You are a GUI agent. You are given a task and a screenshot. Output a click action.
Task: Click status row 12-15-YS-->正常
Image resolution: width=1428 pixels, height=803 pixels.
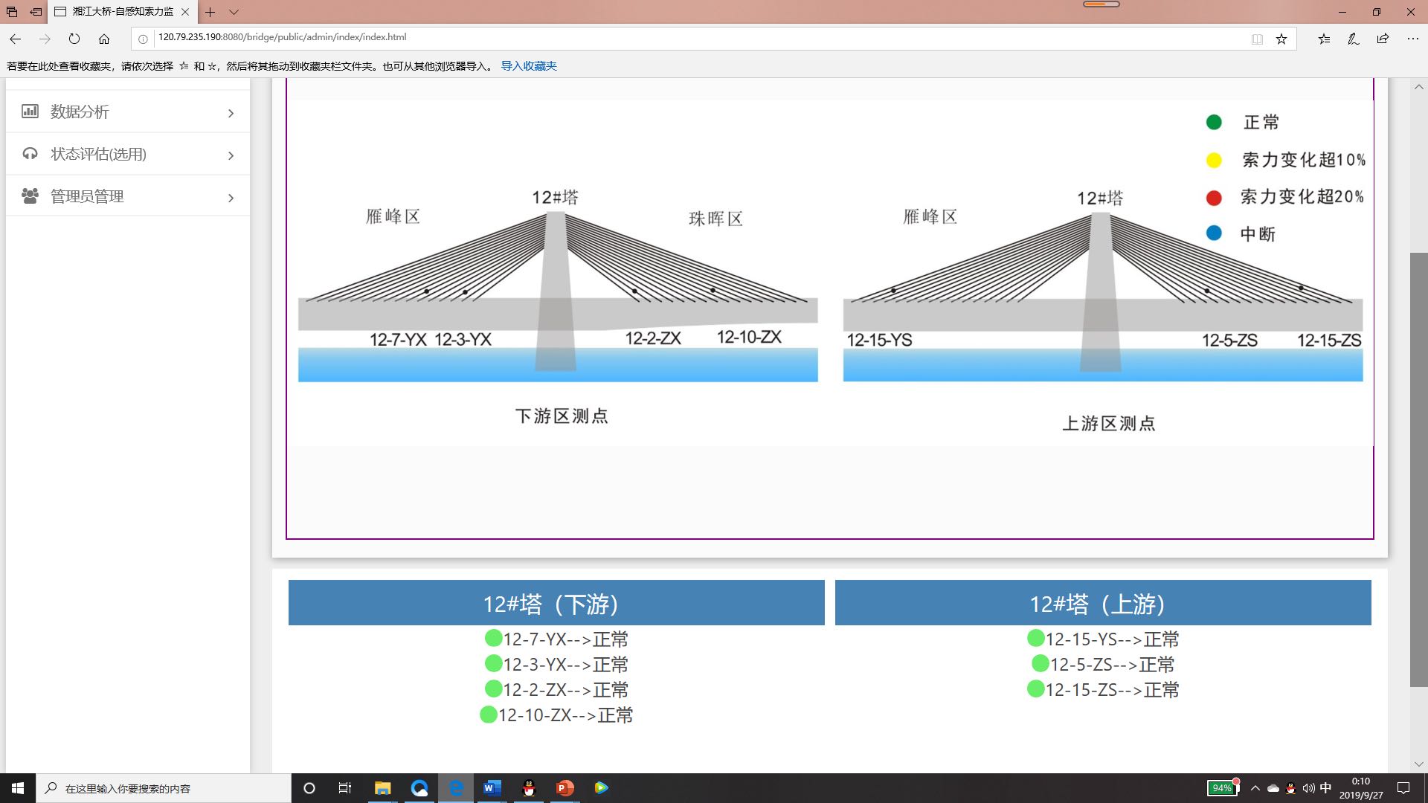coord(1103,639)
